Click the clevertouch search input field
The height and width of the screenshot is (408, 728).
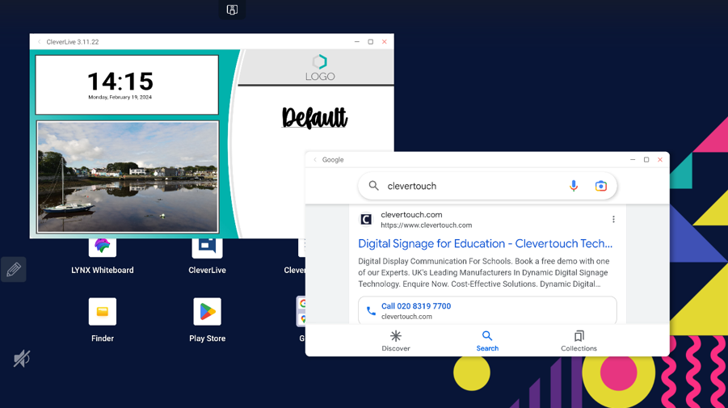(469, 186)
